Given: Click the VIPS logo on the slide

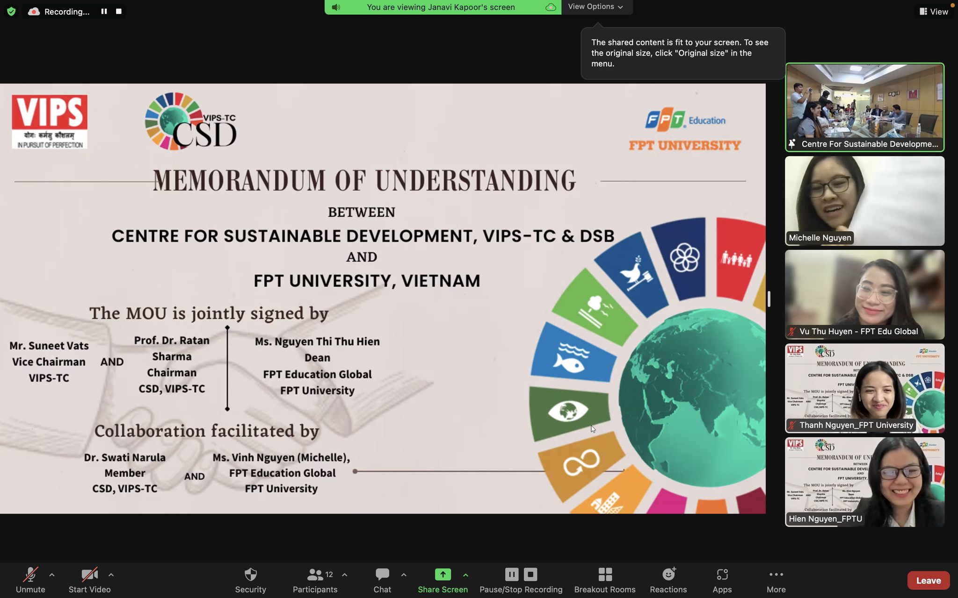Looking at the screenshot, I should (50, 122).
